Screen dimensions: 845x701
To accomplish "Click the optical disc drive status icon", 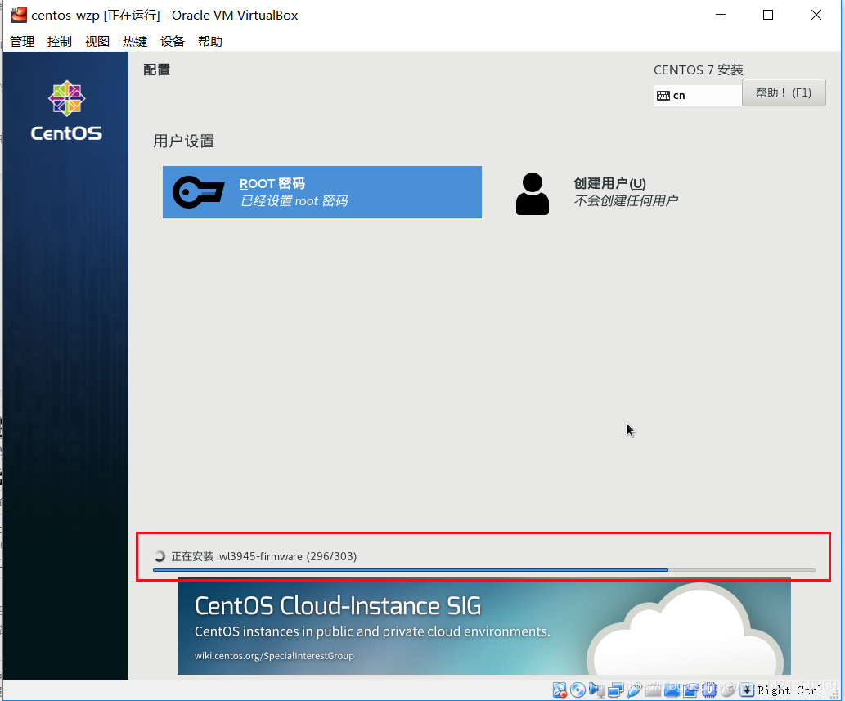I will 578,690.
